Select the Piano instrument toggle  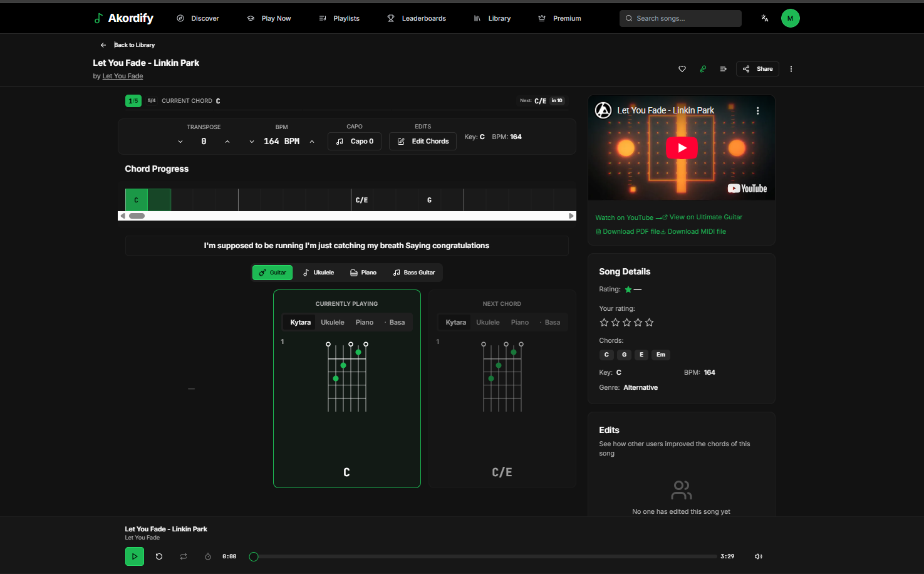[363, 272]
